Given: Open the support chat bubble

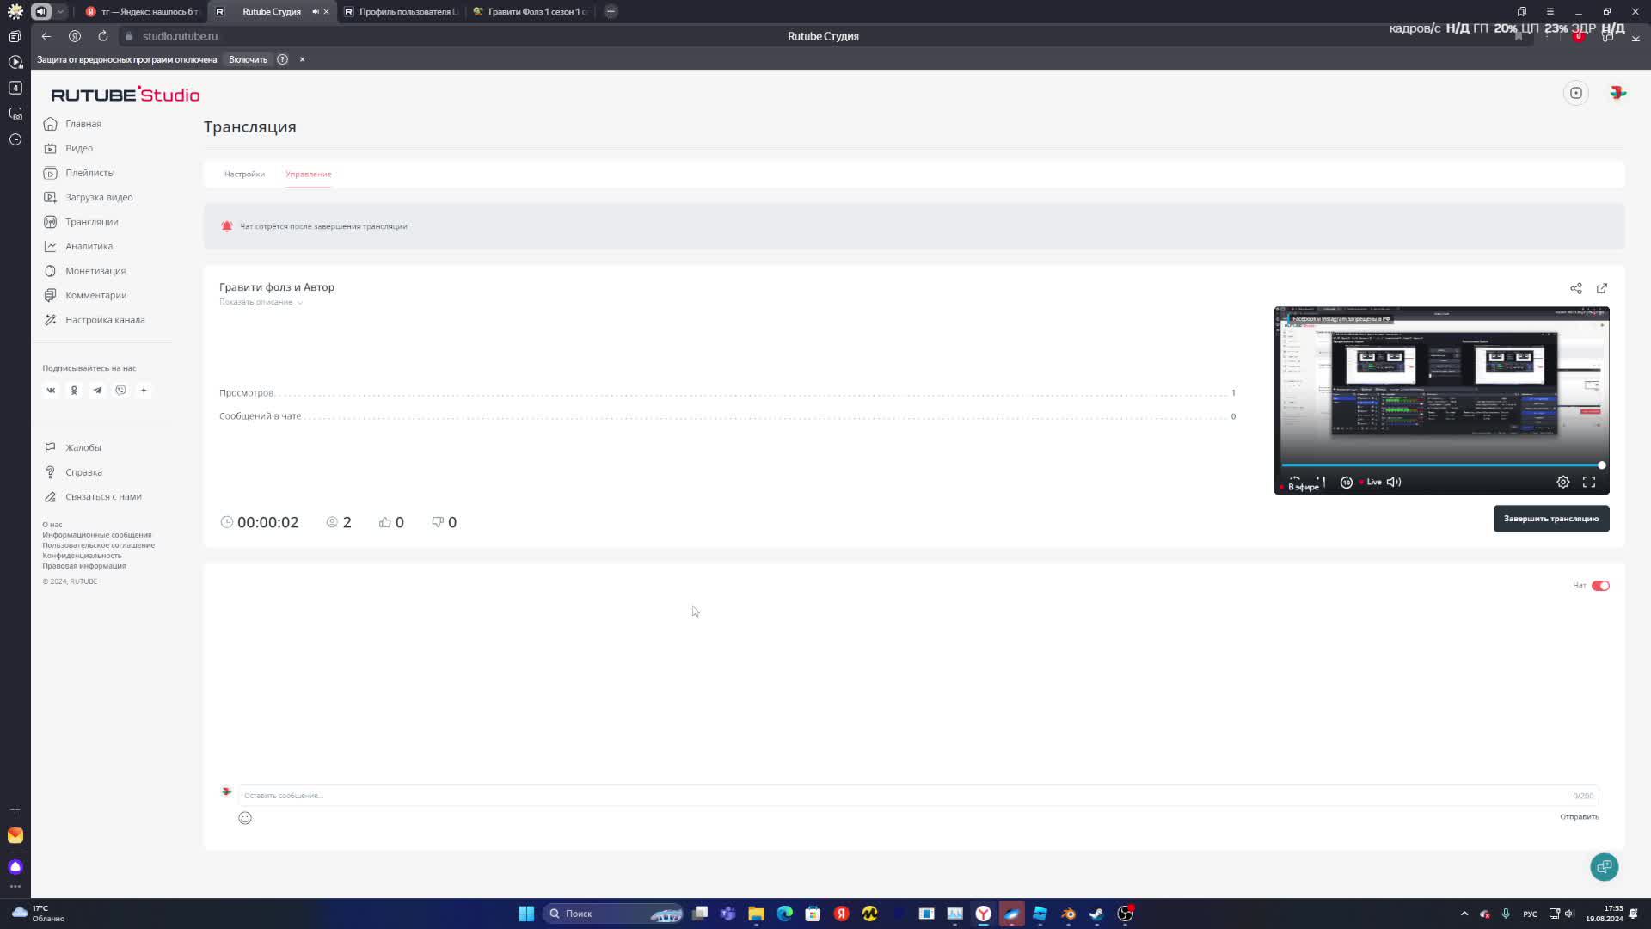Looking at the screenshot, I should click(x=1604, y=867).
